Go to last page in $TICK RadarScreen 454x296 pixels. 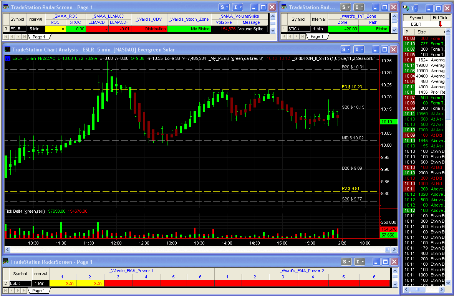pyautogui.click(x=303, y=36)
